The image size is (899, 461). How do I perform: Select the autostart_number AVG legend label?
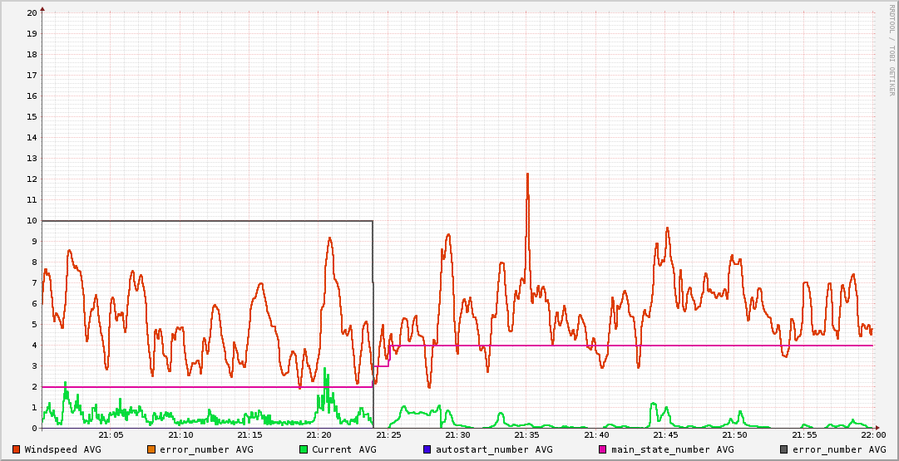pyautogui.click(x=494, y=449)
